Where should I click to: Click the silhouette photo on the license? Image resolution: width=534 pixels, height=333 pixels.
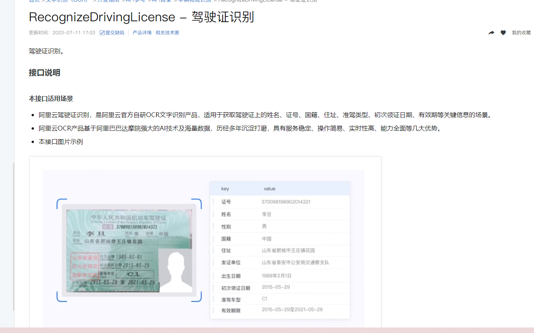click(x=175, y=270)
